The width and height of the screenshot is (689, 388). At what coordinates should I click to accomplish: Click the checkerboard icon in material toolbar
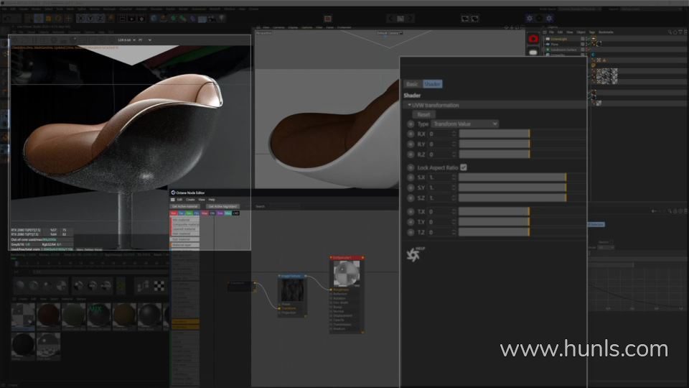[x=159, y=287]
